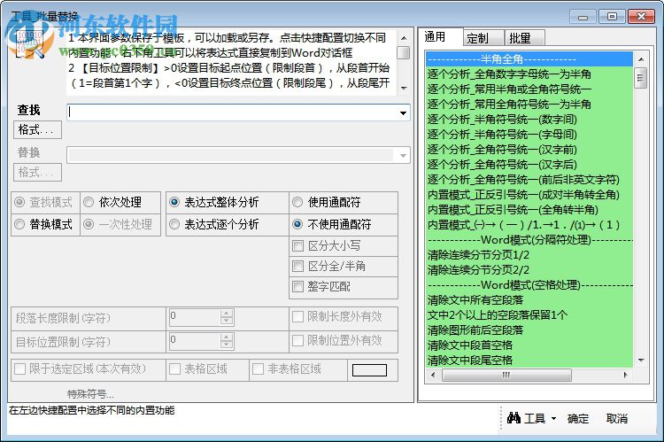Click the instructions text scroll-down arrow
664x442 pixels.
pos(404,89)
